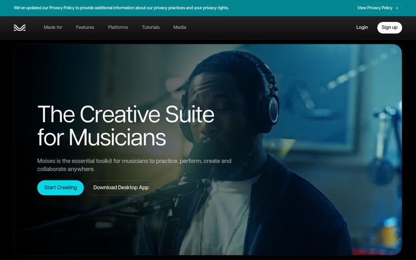Open the Media menu item
Screen dimensions: 416x260
(180, 27)
